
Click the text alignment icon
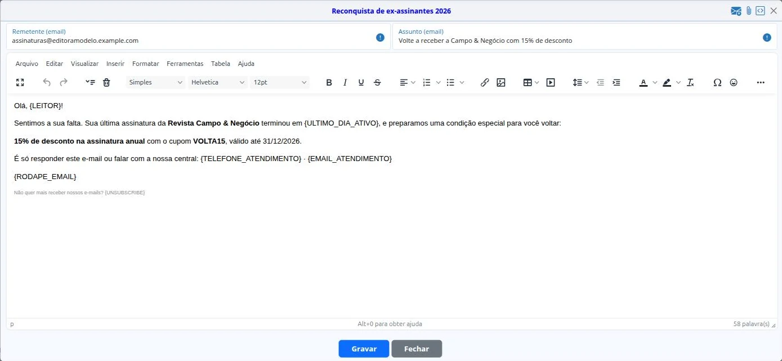click(x=404, y=82)
